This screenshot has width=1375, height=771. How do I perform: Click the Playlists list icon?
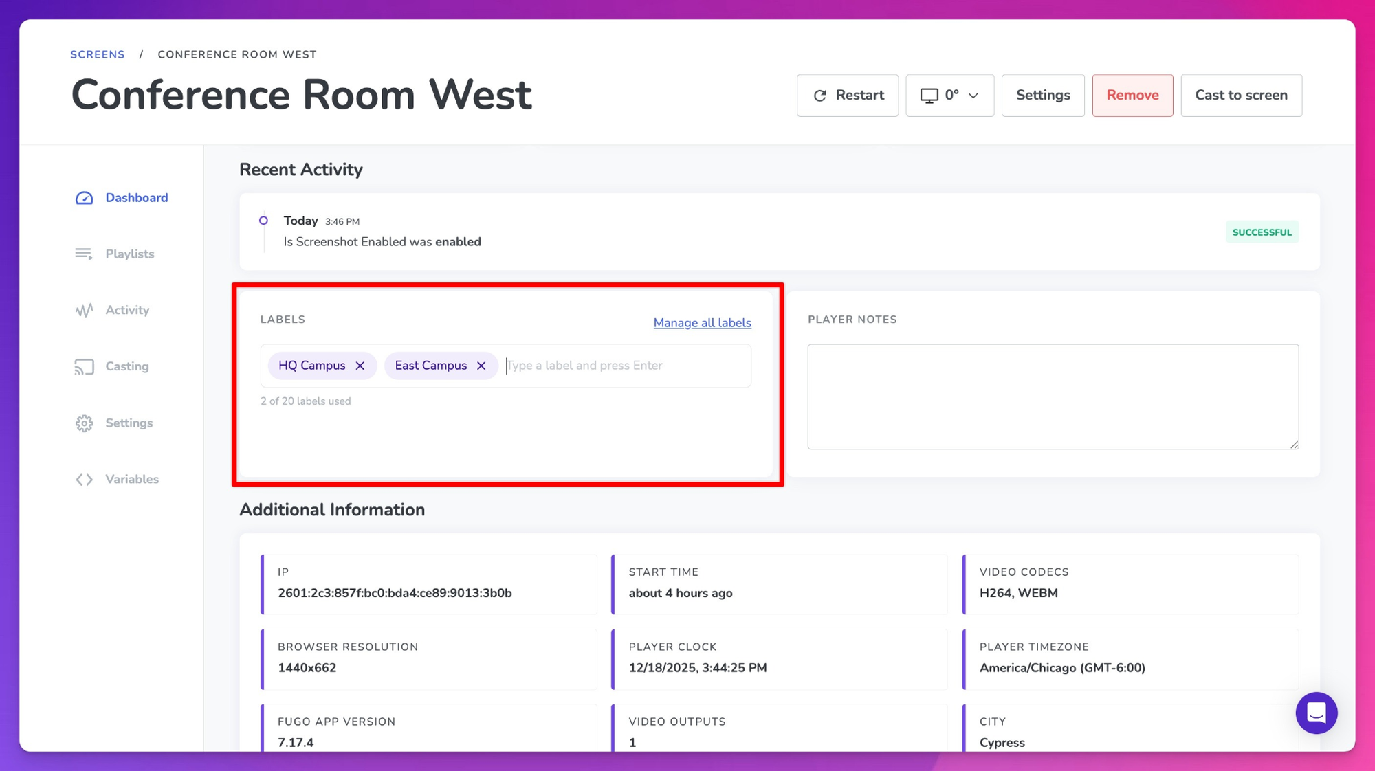click(84, 254)
